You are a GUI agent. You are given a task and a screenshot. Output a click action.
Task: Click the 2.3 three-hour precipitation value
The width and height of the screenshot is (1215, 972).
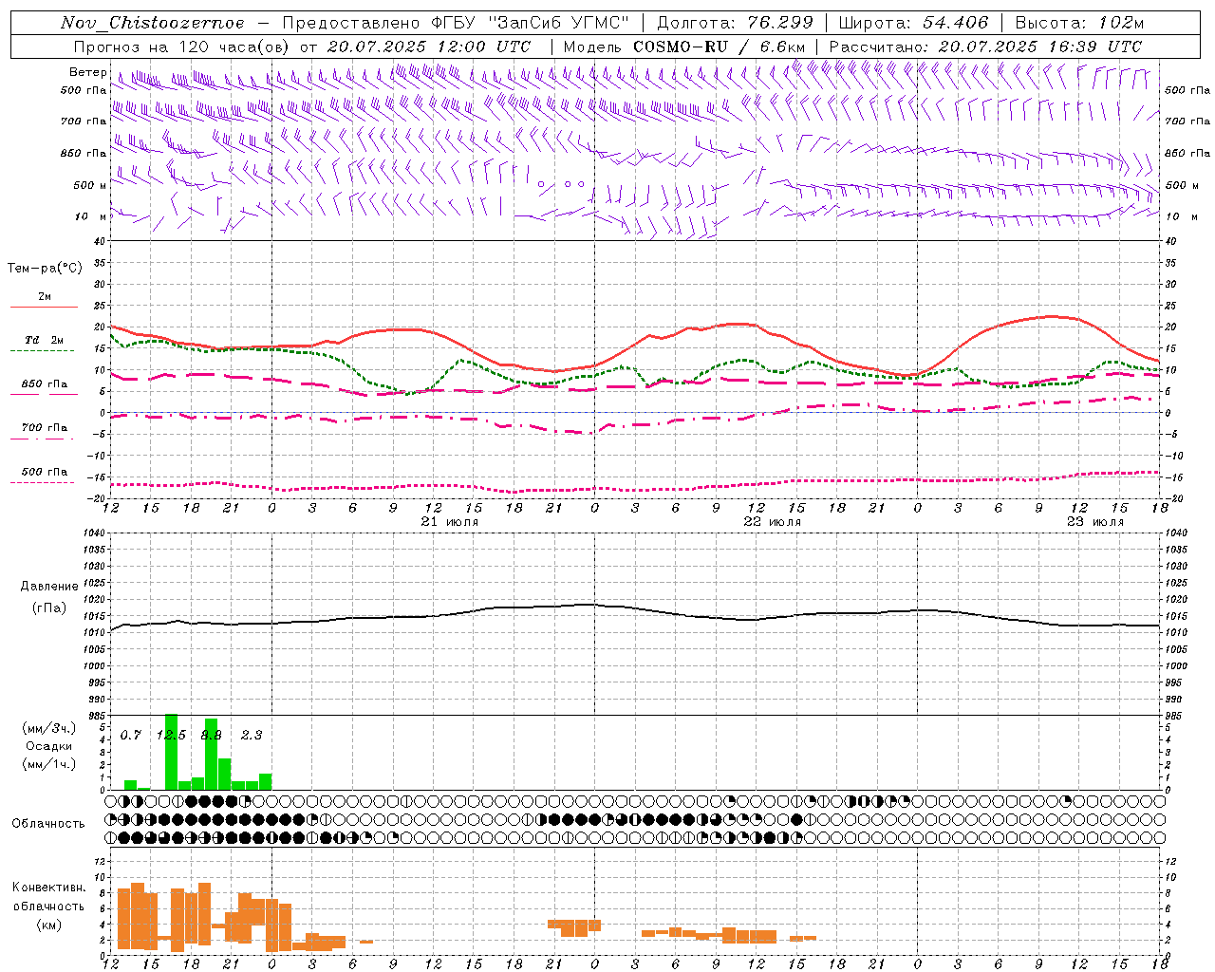(x=252, y=735)
